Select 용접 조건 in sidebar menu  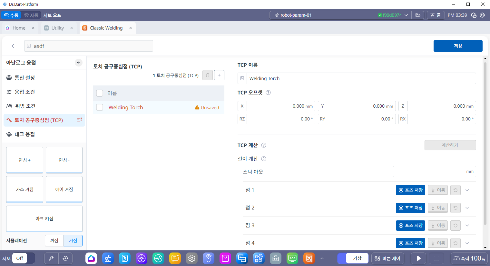(24, 92)
